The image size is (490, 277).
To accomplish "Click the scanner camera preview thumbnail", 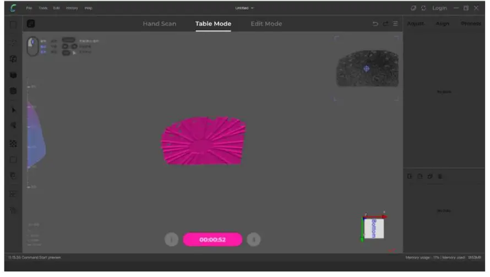I will (367, 68).
